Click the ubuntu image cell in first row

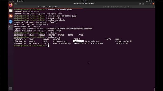[x=32, y=41]
